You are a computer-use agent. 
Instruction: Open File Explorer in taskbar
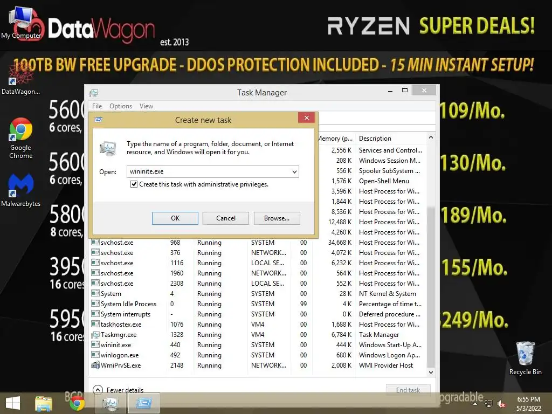coord(44,403)
